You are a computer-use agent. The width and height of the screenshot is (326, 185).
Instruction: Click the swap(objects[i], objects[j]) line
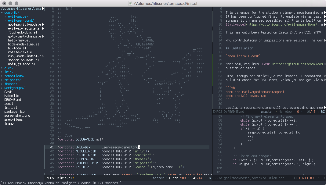[274, 132]
